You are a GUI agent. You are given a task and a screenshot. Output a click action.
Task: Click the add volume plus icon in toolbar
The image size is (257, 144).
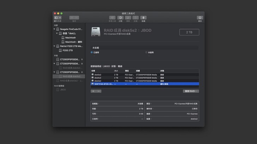72,18
